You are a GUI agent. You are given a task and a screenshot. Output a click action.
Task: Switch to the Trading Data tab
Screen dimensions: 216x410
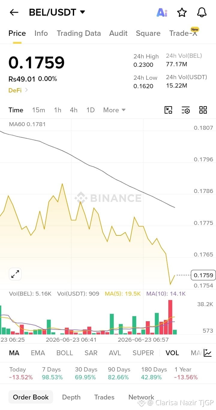(79, 33)
